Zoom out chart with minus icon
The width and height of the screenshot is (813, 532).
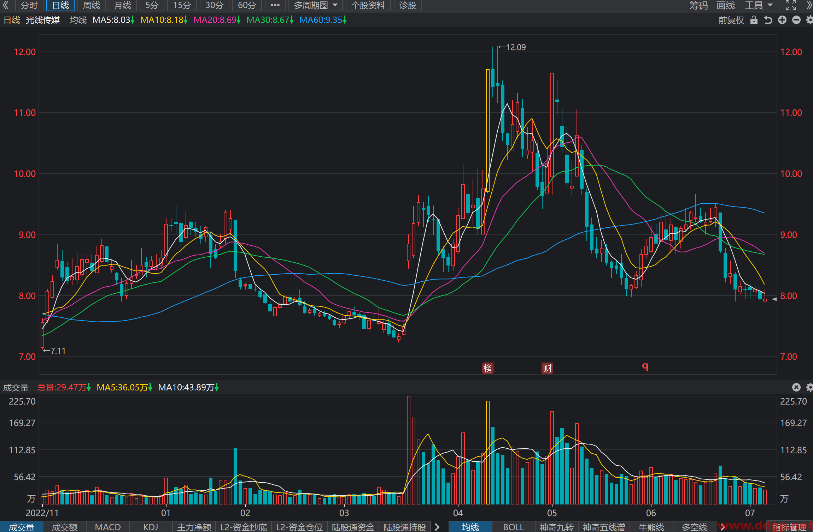(796, 20)
